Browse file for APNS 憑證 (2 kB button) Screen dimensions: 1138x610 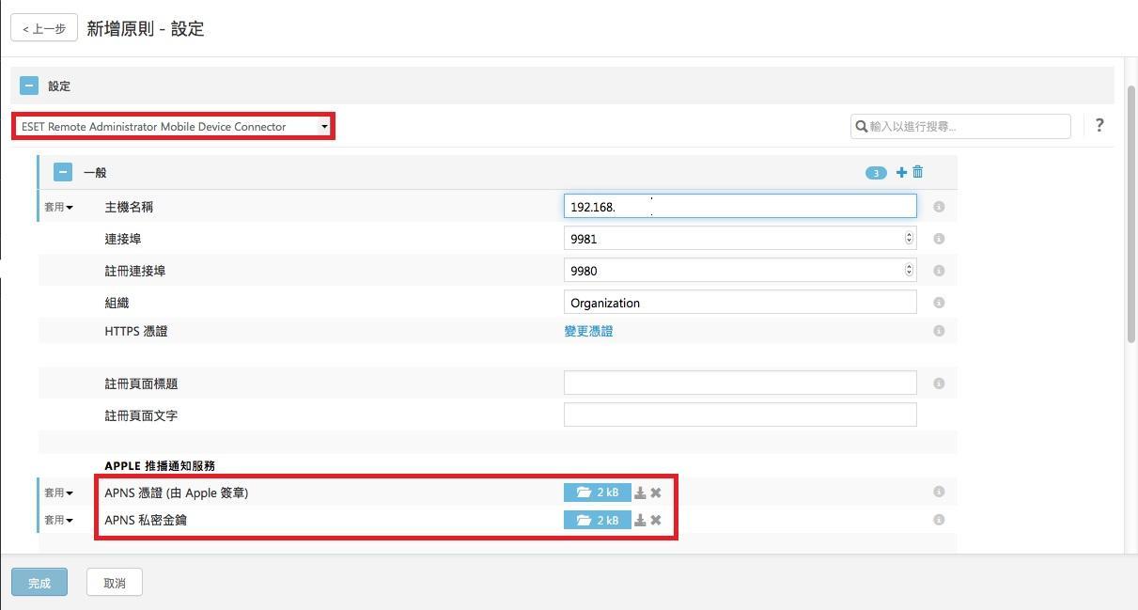597,493
